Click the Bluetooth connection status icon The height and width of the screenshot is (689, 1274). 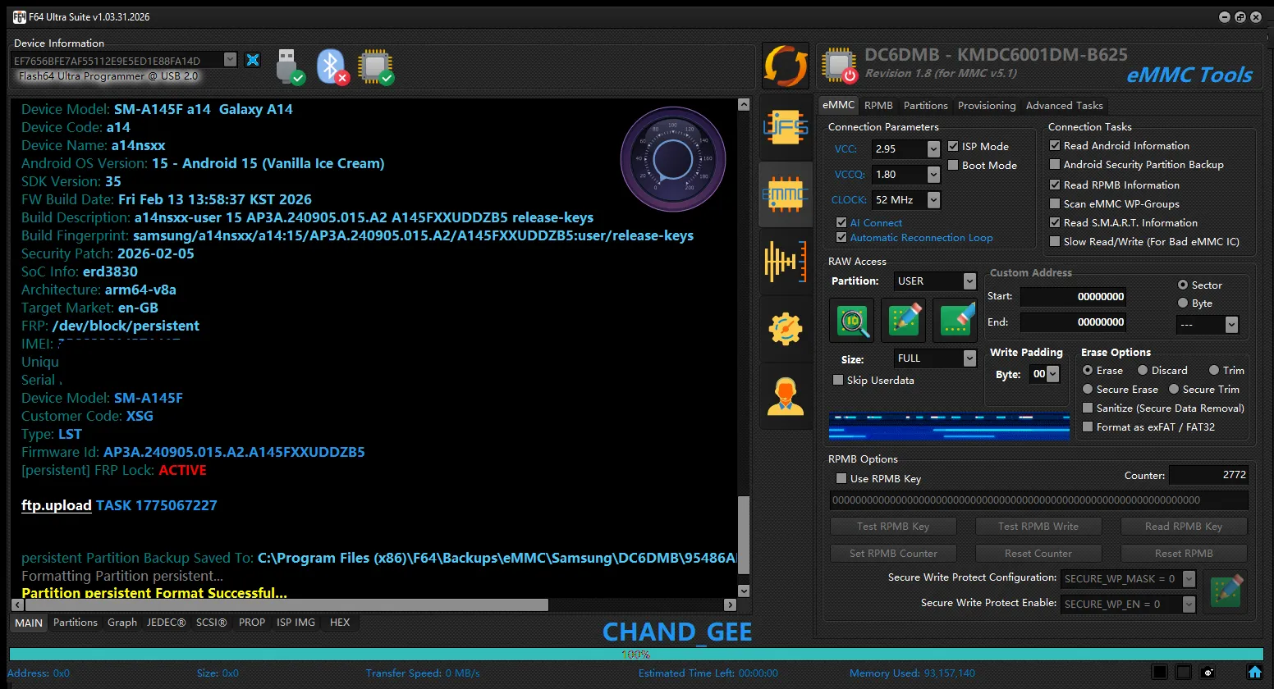coord(332,66)
